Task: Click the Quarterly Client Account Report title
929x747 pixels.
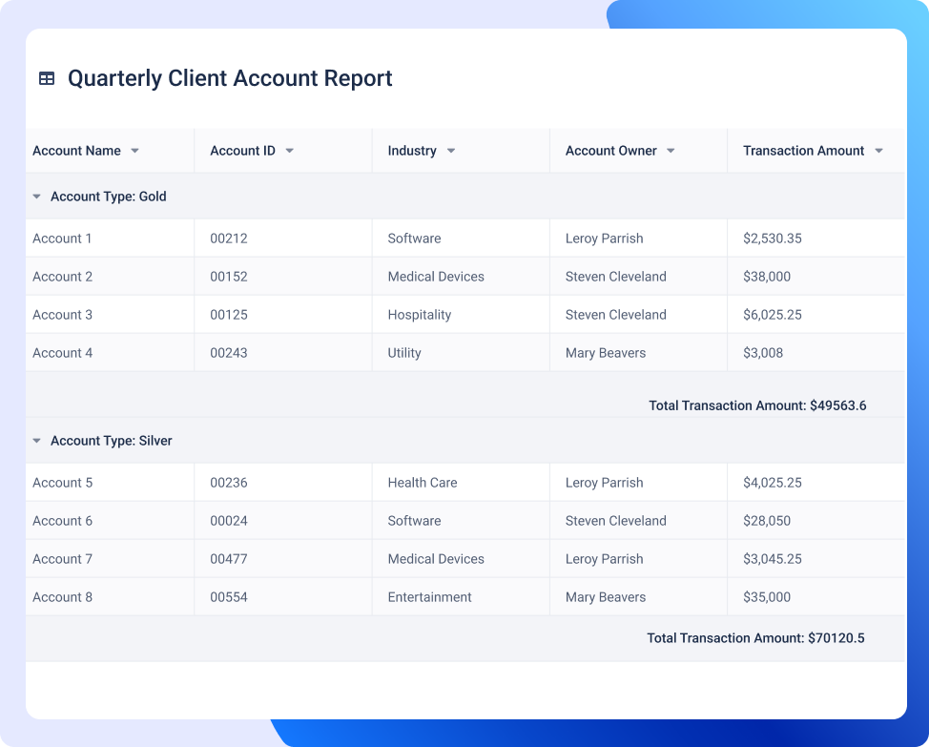Action: 230,79
